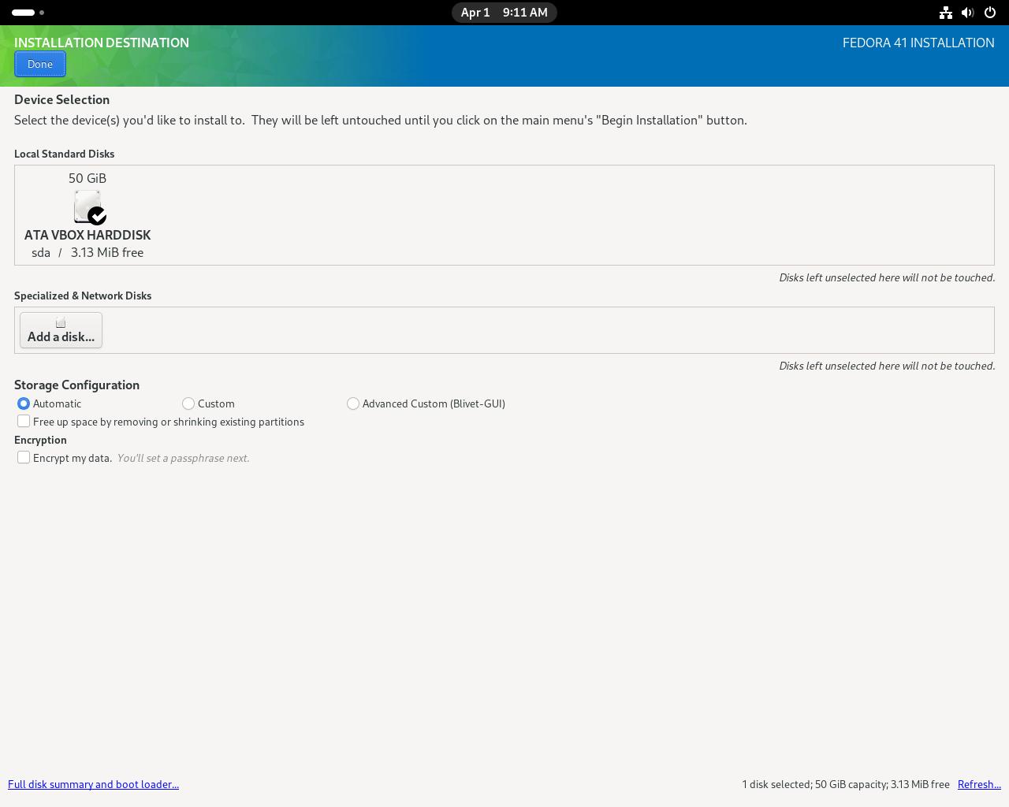
Task: Click the Add a disk button
Action: (61, 330)
